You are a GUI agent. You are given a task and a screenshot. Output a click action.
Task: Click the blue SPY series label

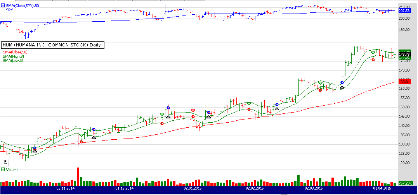pyautogui.click(x=9, y=10)
